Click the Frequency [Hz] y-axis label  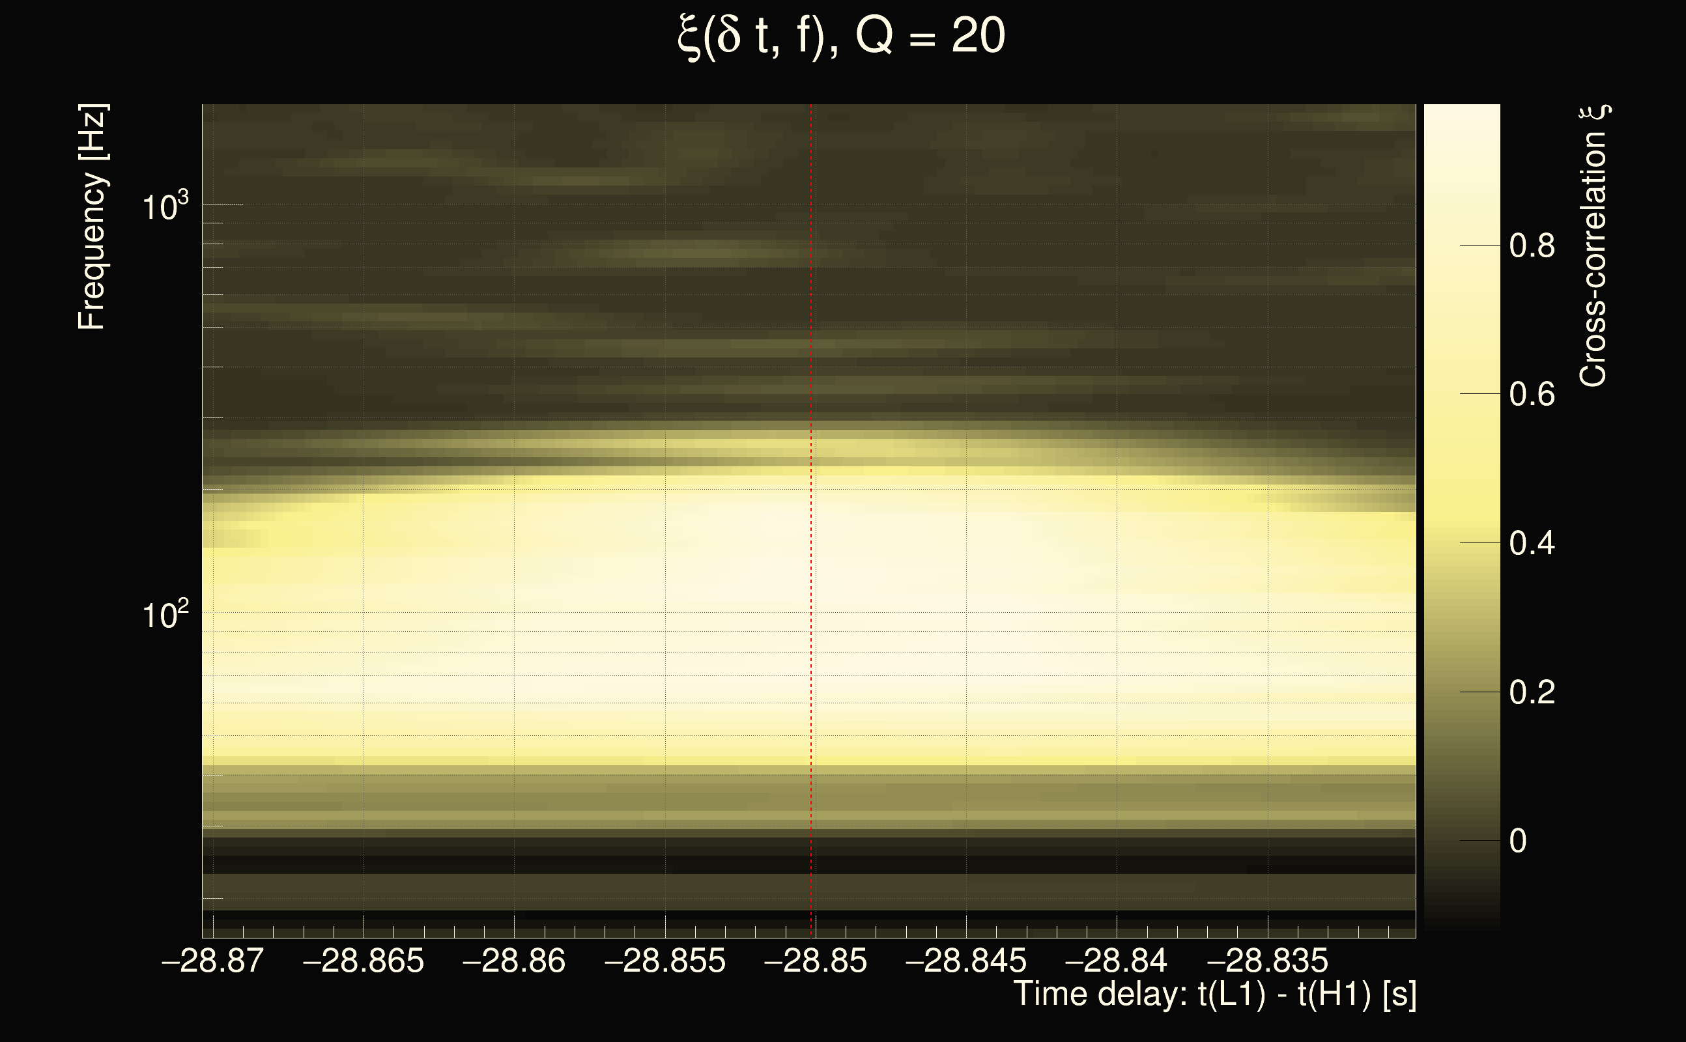click(x=92, y=217)
